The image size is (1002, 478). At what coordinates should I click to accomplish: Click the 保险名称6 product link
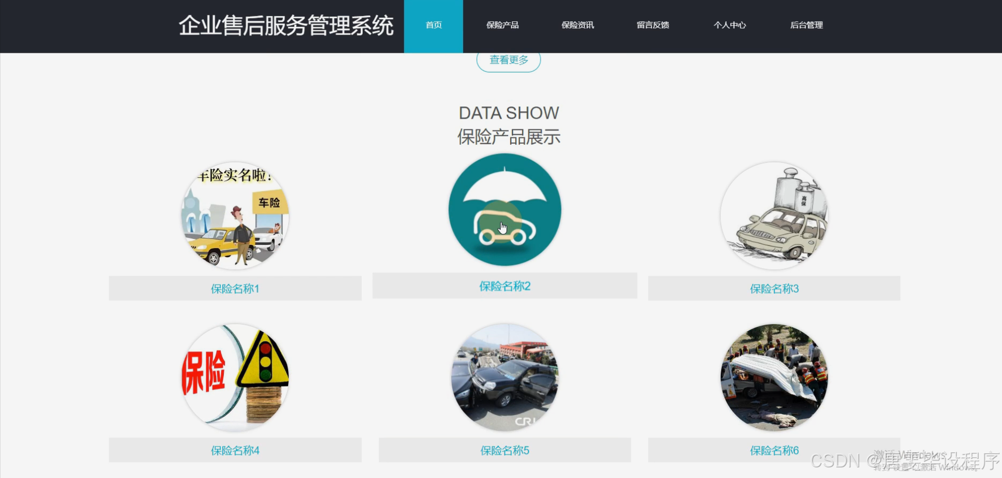tap(775, 450)
